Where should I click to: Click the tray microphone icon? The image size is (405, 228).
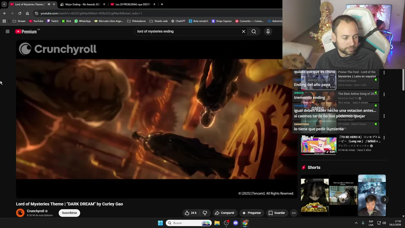tap(363, 223)
